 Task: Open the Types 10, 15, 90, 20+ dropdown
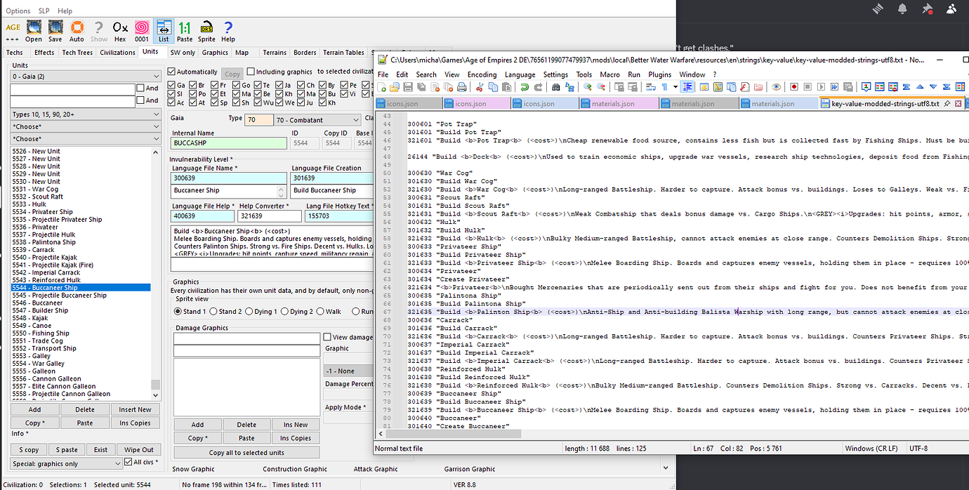pos(84,114)
